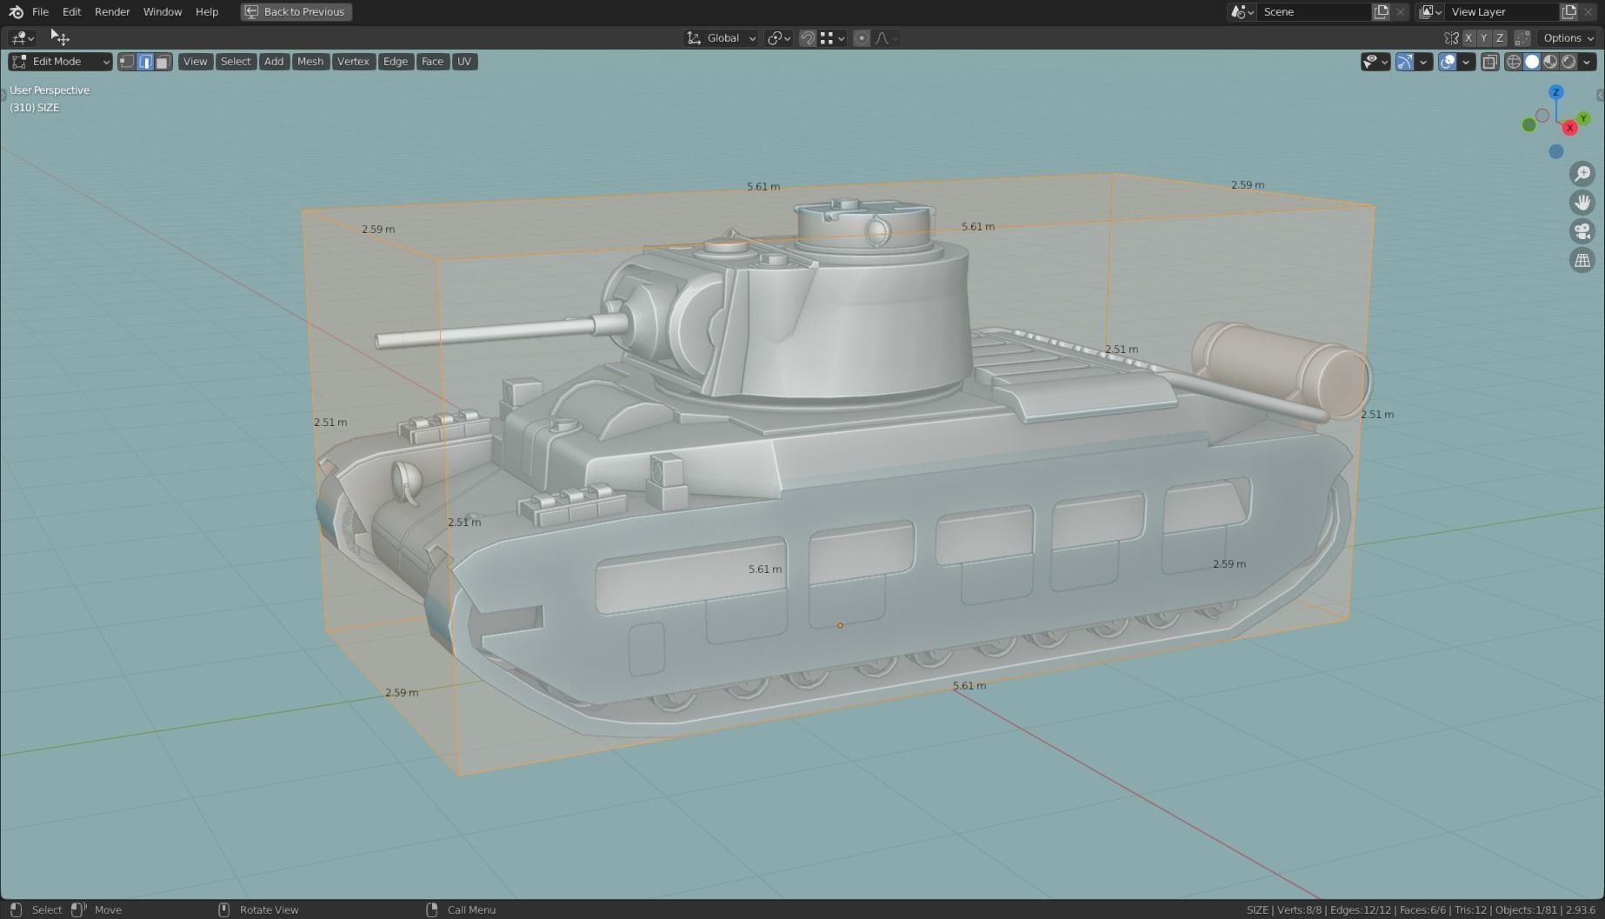Toggle Y axis mirror
1605x919 pixels.
pyautogui.click(x=1484, y=37)
